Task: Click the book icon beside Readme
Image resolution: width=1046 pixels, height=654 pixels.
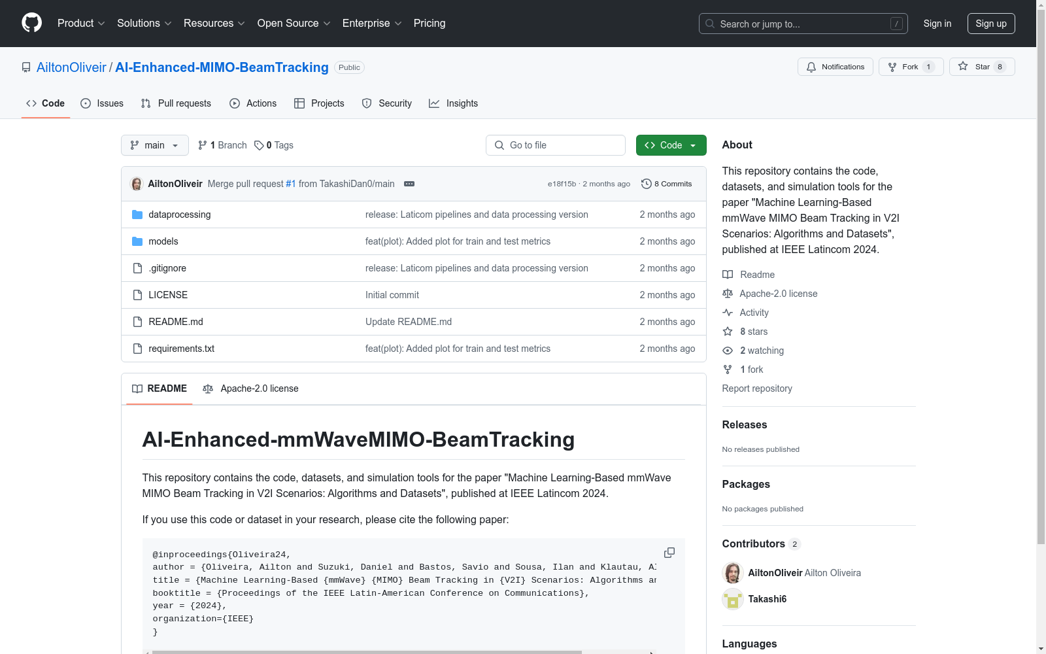Action: tap(728, 275)
